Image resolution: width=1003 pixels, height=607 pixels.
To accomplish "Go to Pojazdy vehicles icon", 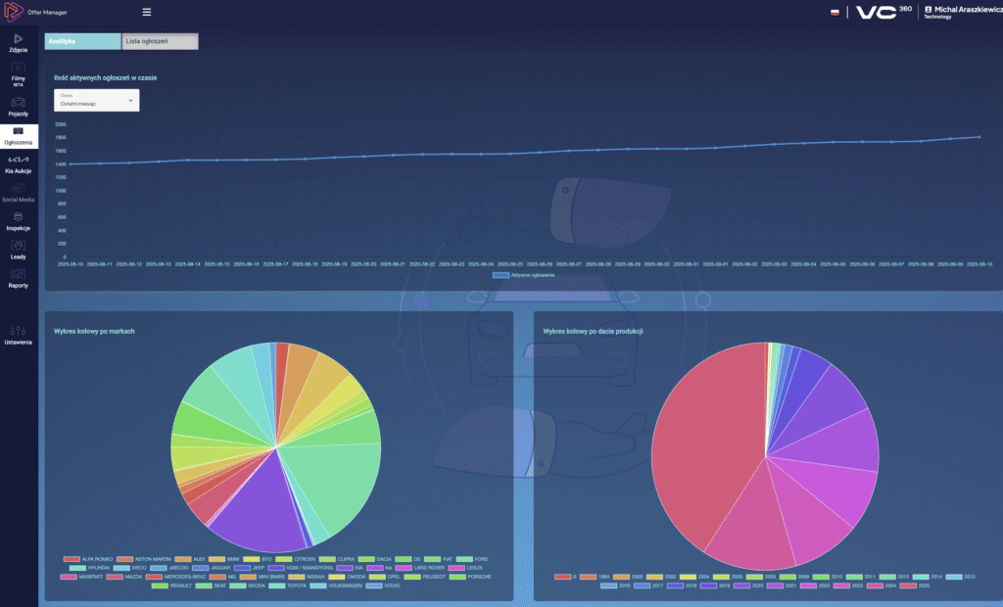I will click(19, 104).
